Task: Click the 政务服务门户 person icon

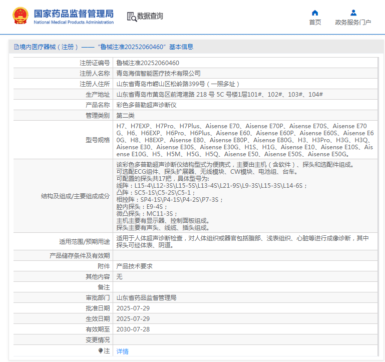Action: (x=353, y=13)
